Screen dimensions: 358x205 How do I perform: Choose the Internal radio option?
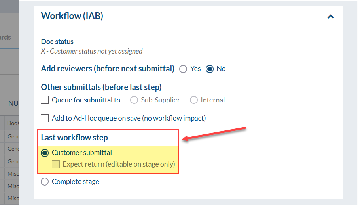pyautogui.click(x=194, y=100)
